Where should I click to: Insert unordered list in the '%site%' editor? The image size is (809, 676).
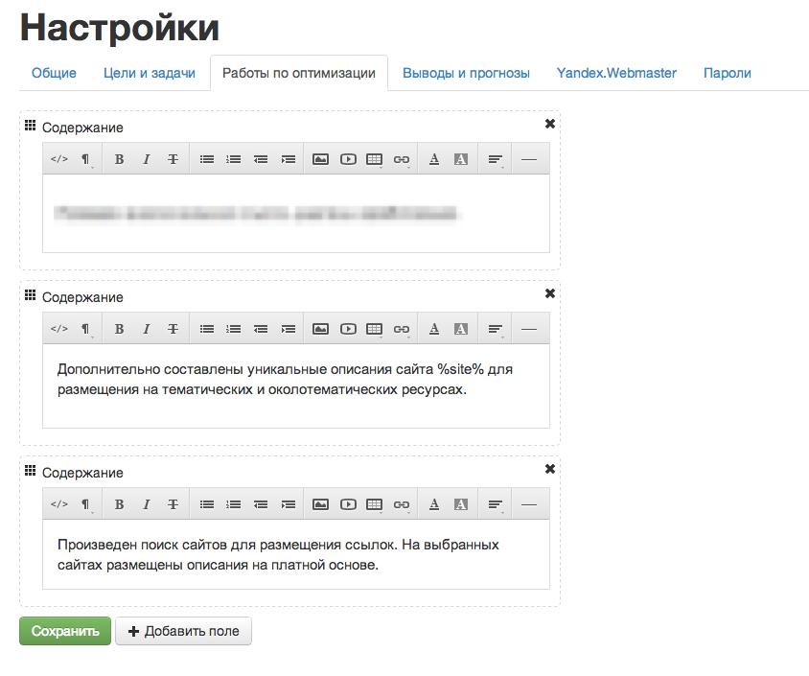point(206,329)
